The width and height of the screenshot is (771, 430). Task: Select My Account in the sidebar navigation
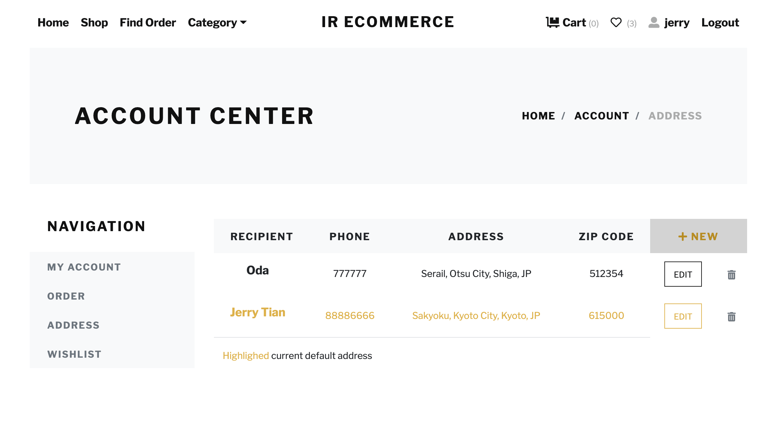(x=84, y=267)
